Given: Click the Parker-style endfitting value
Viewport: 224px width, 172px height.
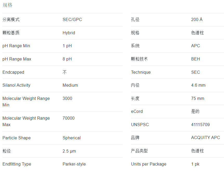Looking at the screenshot, I should 74,164.
